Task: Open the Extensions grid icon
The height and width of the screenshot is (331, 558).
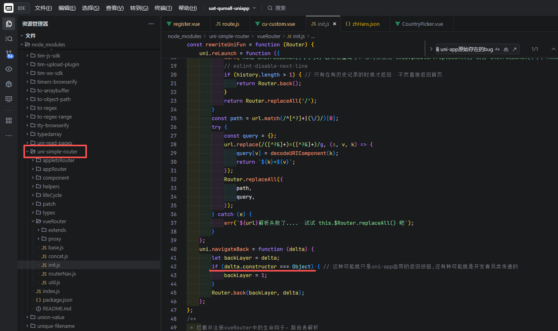Action: point(9,121)
